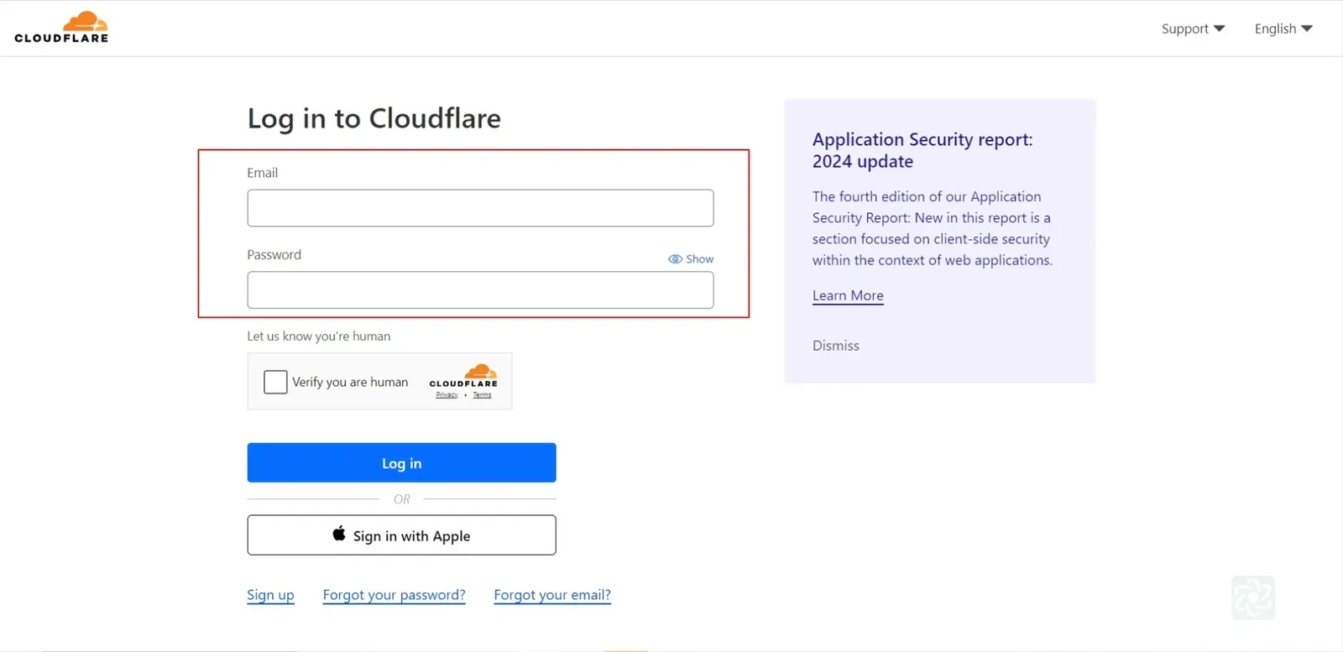Open the English language dropdown
The height and width of the screenshot is (652, 1343).
(1283, 29)
